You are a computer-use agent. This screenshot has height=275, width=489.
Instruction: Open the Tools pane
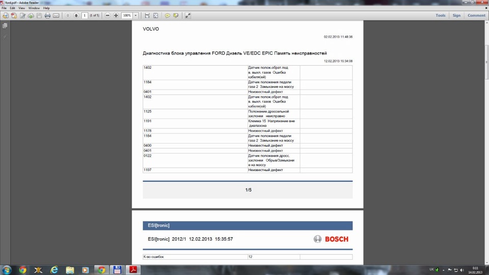point(440,16)
